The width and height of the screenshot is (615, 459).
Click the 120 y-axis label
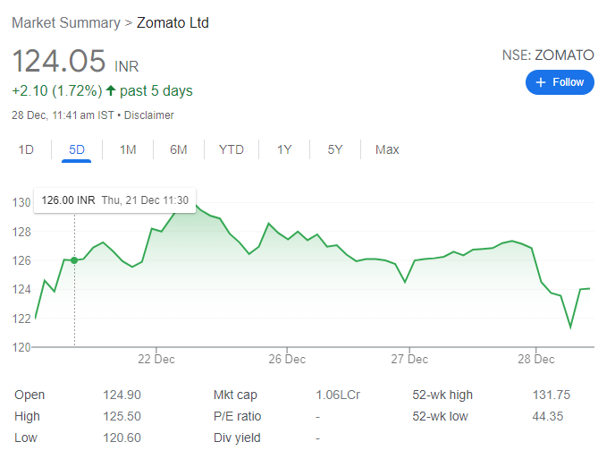[21, 347]
